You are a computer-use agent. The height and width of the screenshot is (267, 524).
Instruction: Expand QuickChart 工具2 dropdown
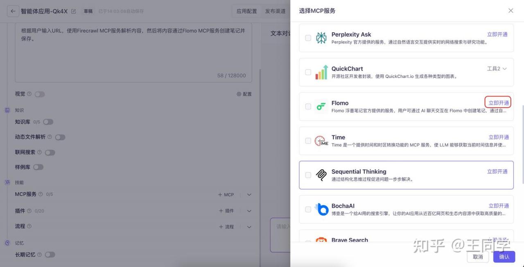click(x=497, y=69)
